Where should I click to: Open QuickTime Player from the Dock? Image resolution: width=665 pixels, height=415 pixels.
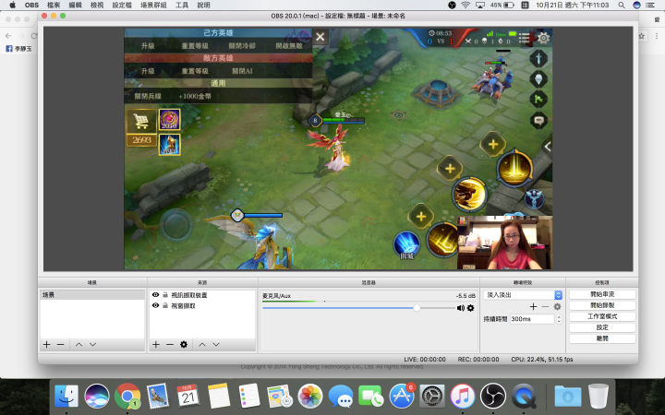(x=525, y=396)
